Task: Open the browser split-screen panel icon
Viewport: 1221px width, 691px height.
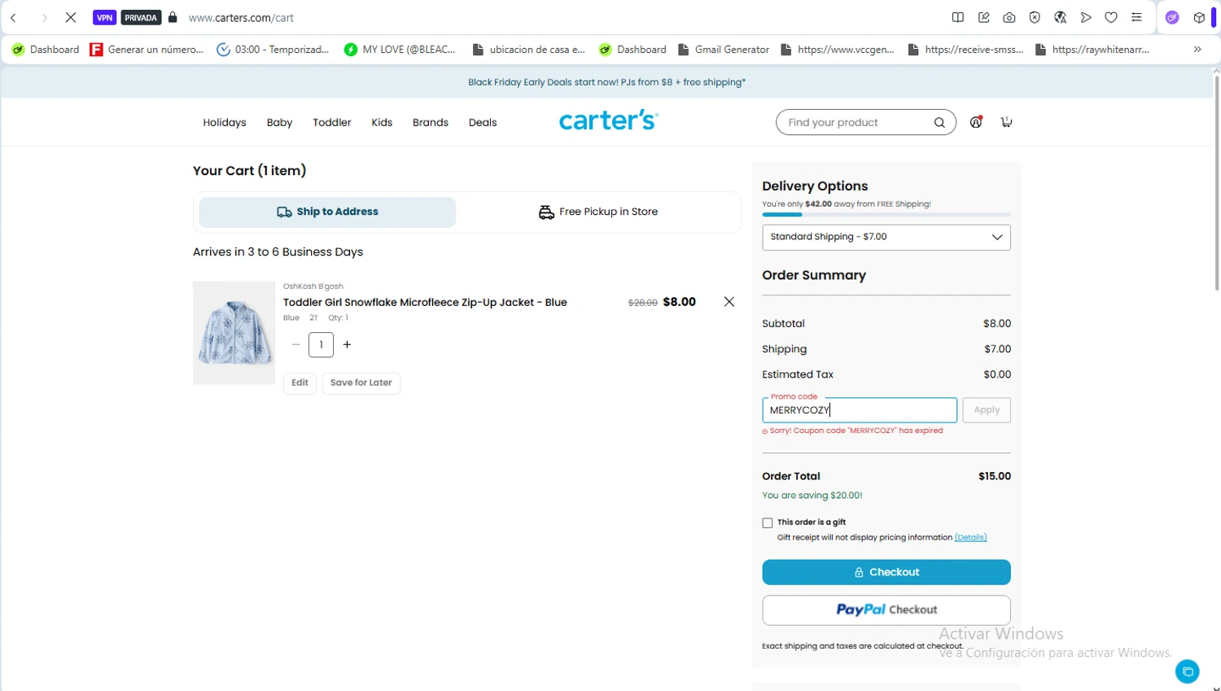Action: tap(958, 17)
